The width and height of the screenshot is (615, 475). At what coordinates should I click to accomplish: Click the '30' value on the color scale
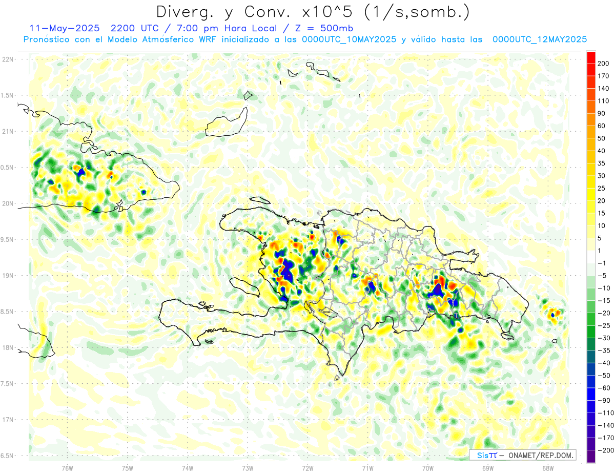(x=602, y=176)
